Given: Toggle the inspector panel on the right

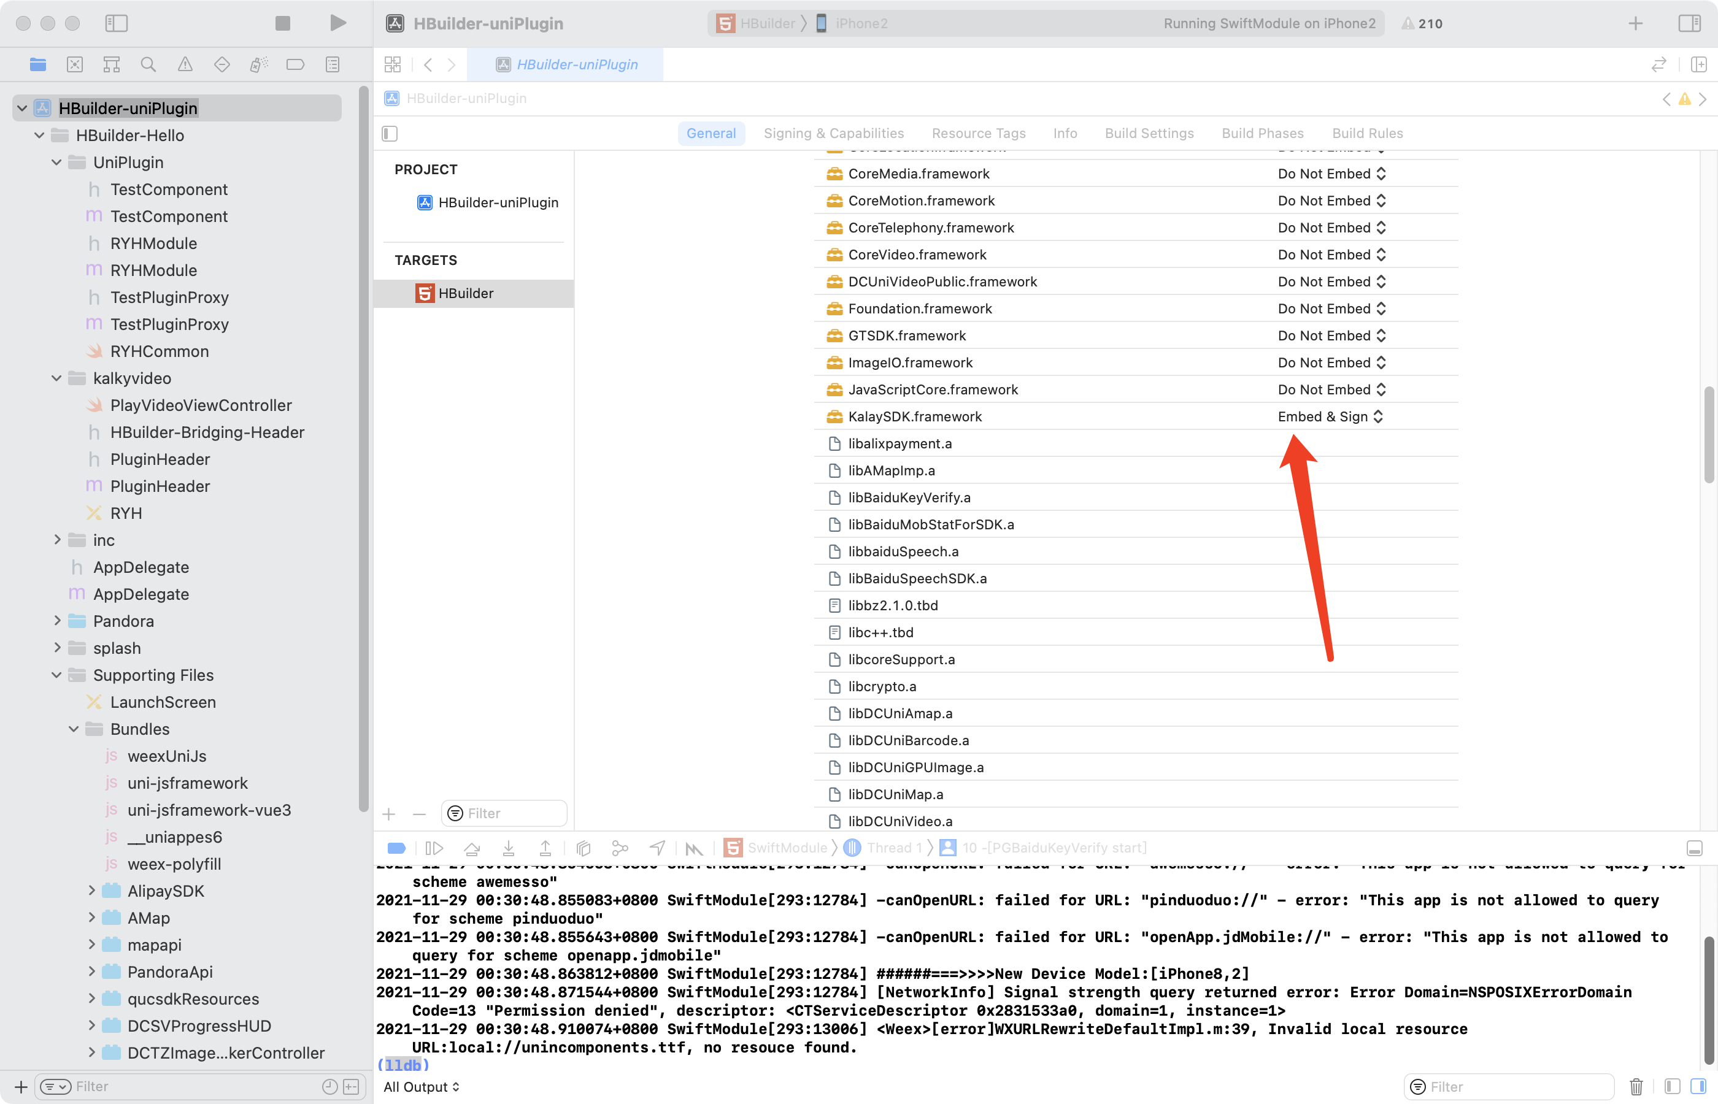Looking at the screenshot, I should click(1689, 23).
